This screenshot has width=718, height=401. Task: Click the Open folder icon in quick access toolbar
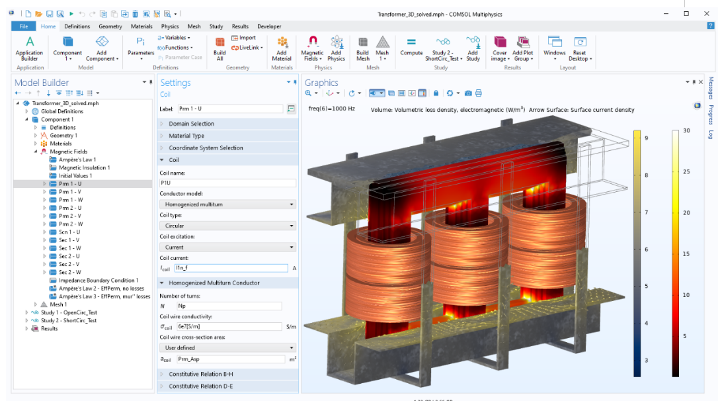[x=38, y=14]
